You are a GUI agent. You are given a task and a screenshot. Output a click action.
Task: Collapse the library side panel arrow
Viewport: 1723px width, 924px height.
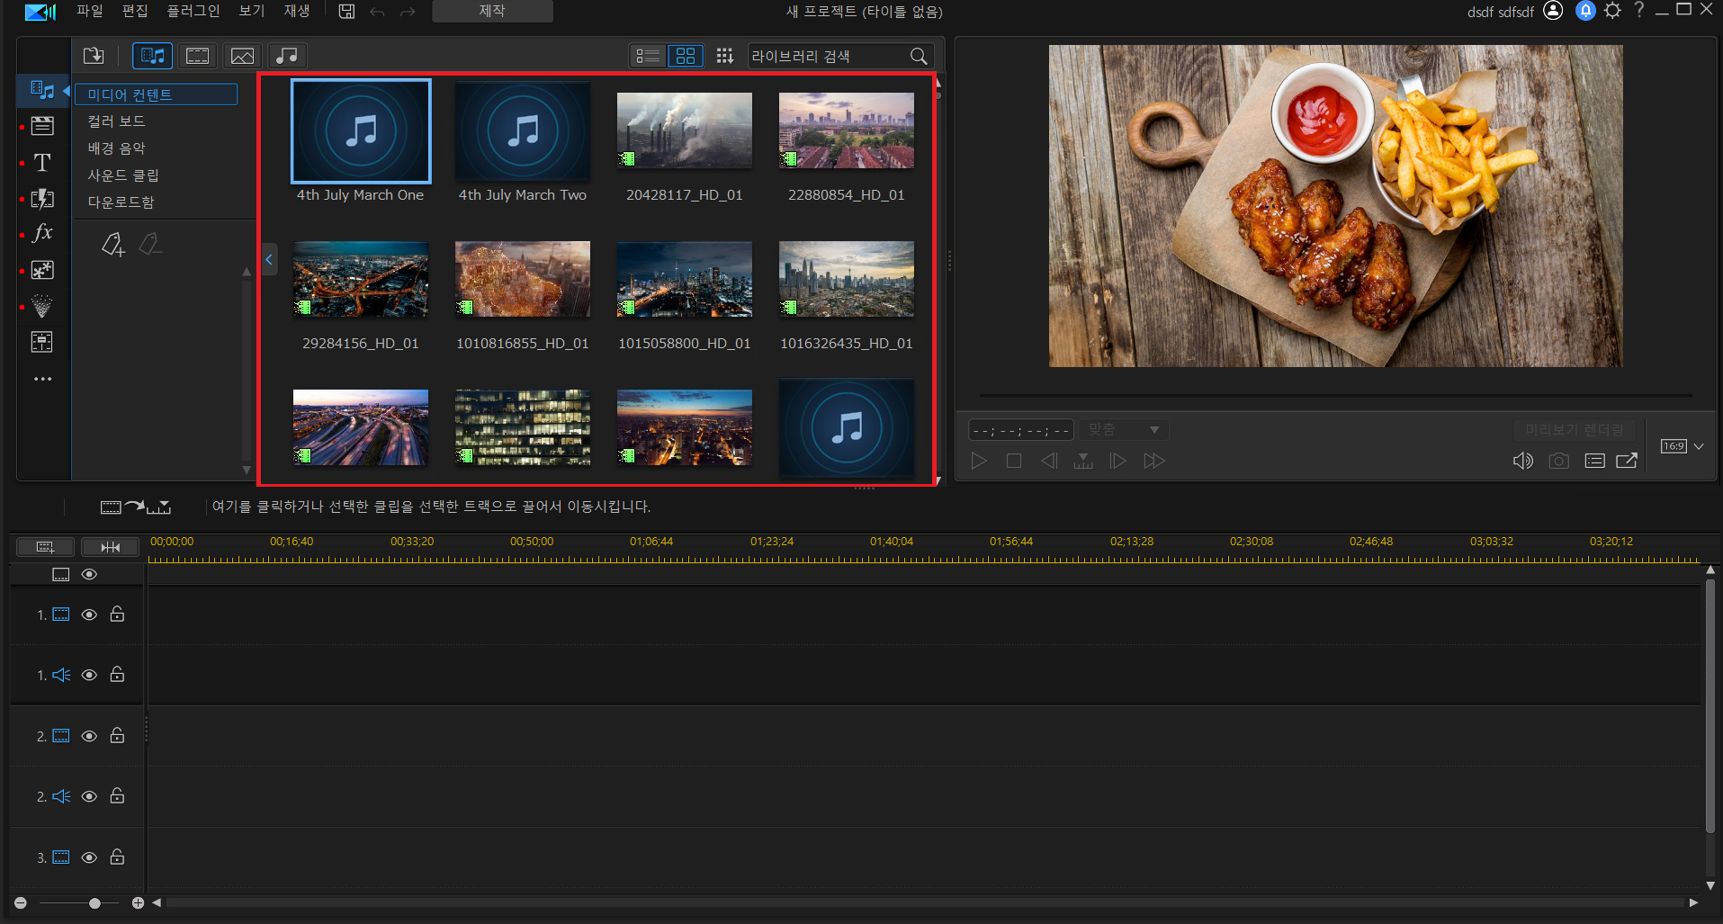click(268, 259)
